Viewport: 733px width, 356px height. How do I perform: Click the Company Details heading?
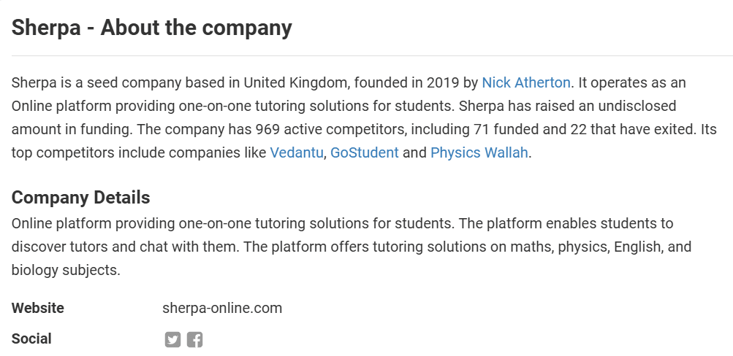(x=80, y=198)
